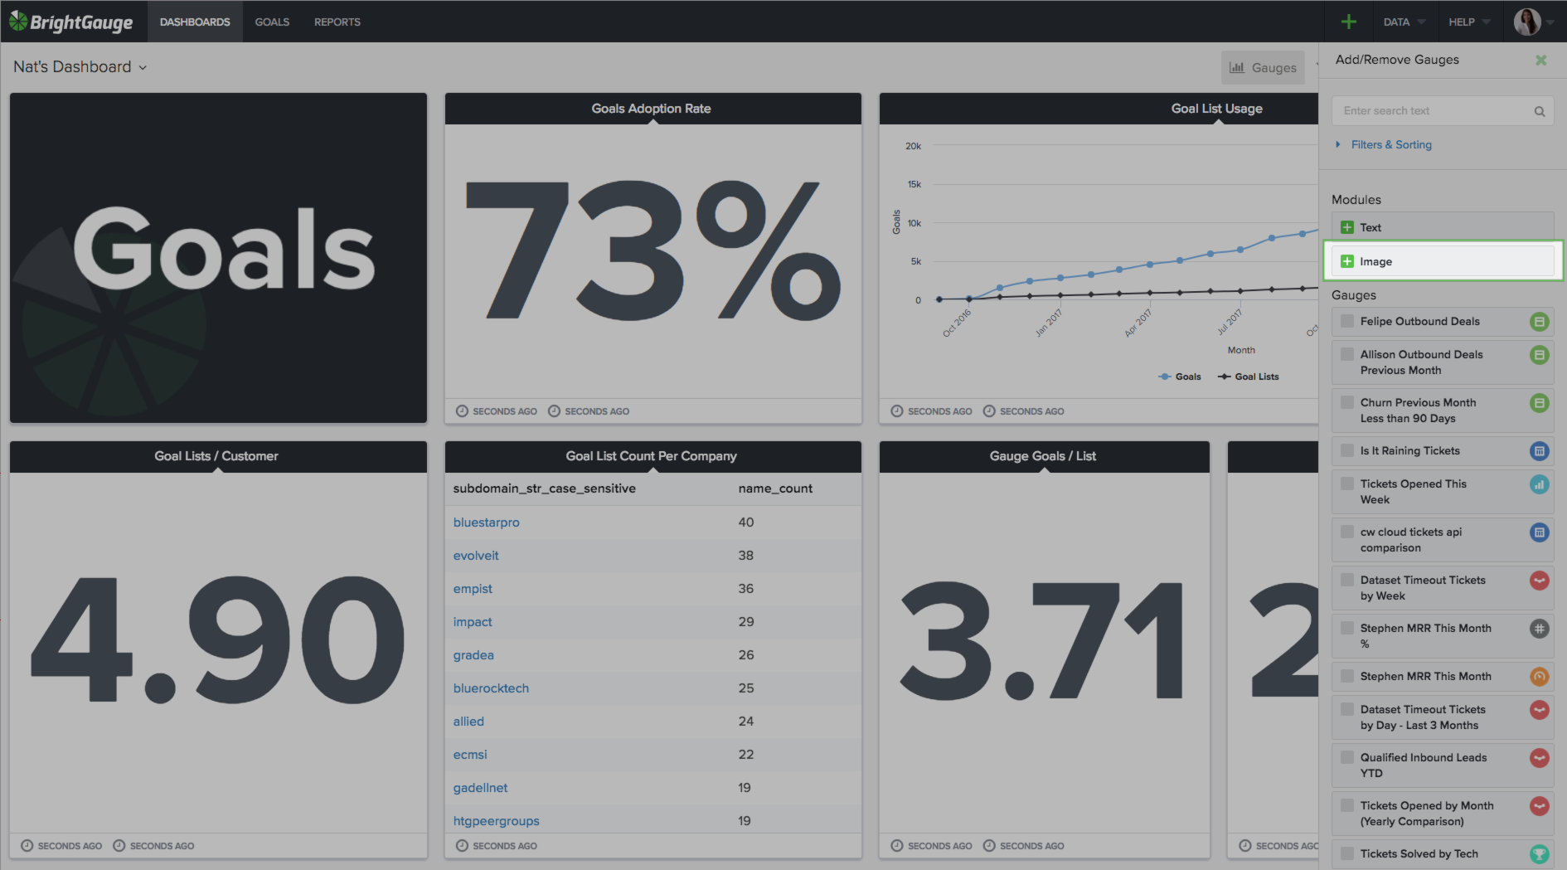Click the search magnifier icon
The width and height of the screenshot is (1567, 870).
[x=1540, y=111]
